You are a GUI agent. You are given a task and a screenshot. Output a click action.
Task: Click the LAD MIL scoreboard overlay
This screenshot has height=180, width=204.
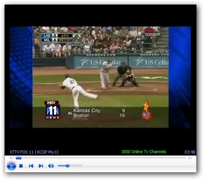coord(61,38)
